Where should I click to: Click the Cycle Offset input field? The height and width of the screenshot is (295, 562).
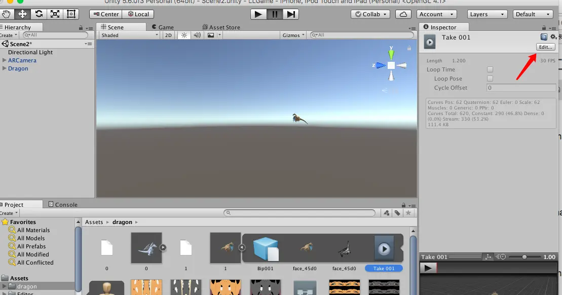(521, 88)
